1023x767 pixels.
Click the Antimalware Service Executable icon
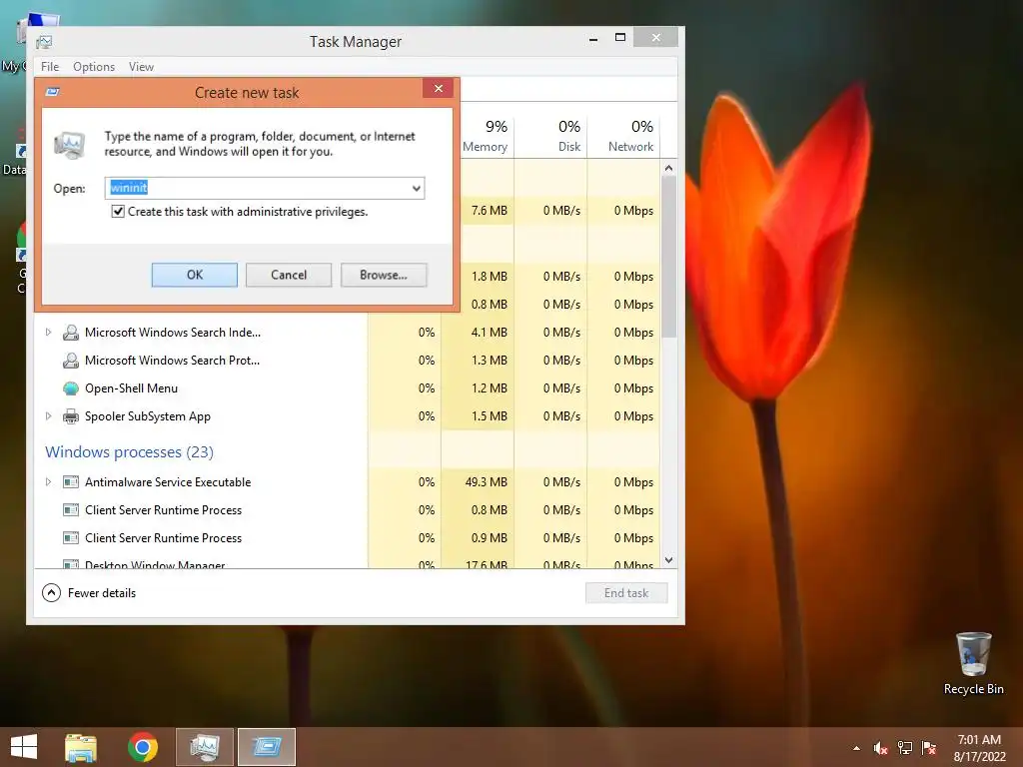click(71, 482)
